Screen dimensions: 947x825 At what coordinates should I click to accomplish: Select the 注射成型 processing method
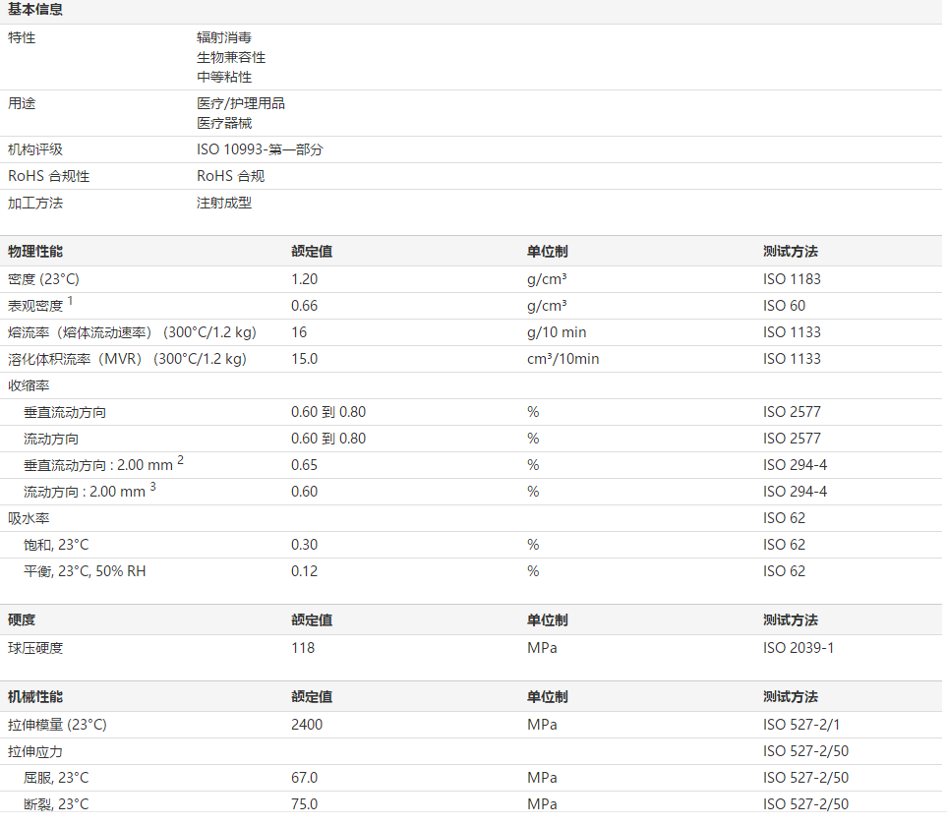pyautogui.click(x=224, y=203)
